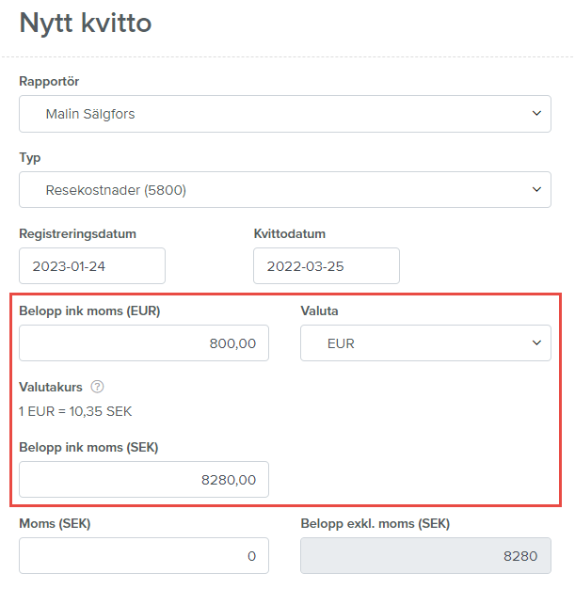
Task: Click the chevron arrow in Typ dropdown
Action: pyautogui.click(x=536, y=190)
